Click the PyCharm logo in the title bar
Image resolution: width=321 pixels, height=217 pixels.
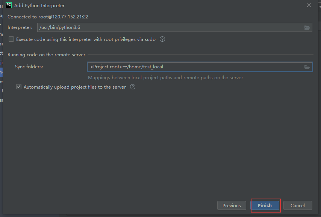[9, 5]
